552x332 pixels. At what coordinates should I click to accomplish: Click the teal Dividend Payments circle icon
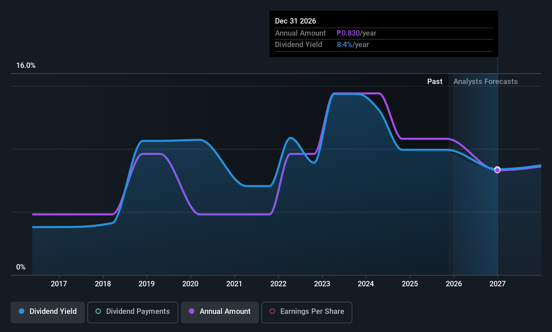(x=98, y=312)
